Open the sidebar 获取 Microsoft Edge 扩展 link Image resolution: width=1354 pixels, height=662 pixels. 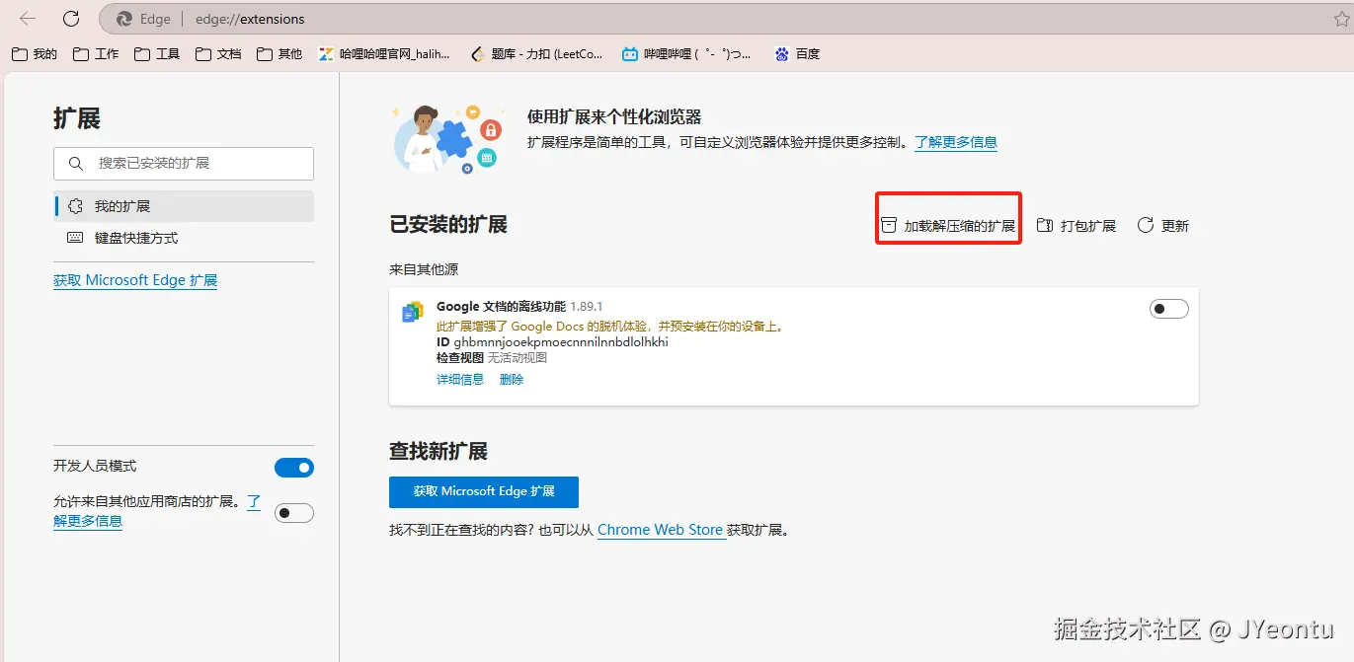click(135, 280)
